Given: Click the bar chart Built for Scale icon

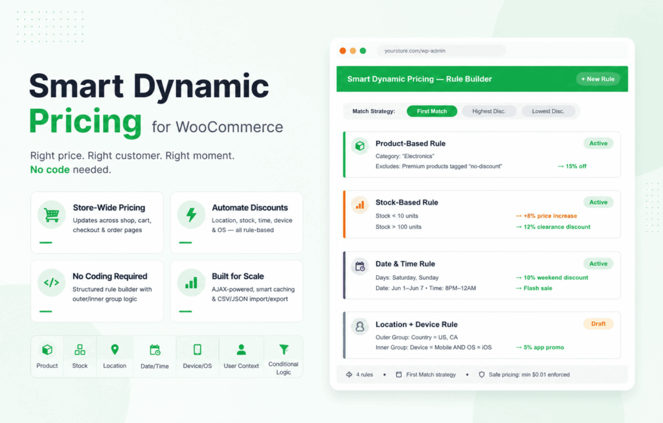Looking at the screenshot, I should click(191, 283).
